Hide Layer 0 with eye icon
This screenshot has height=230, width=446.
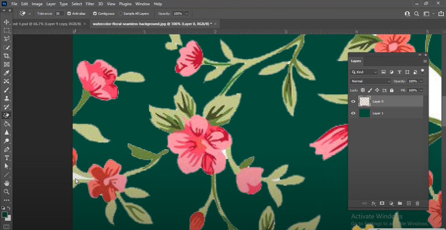click(353, 102)
